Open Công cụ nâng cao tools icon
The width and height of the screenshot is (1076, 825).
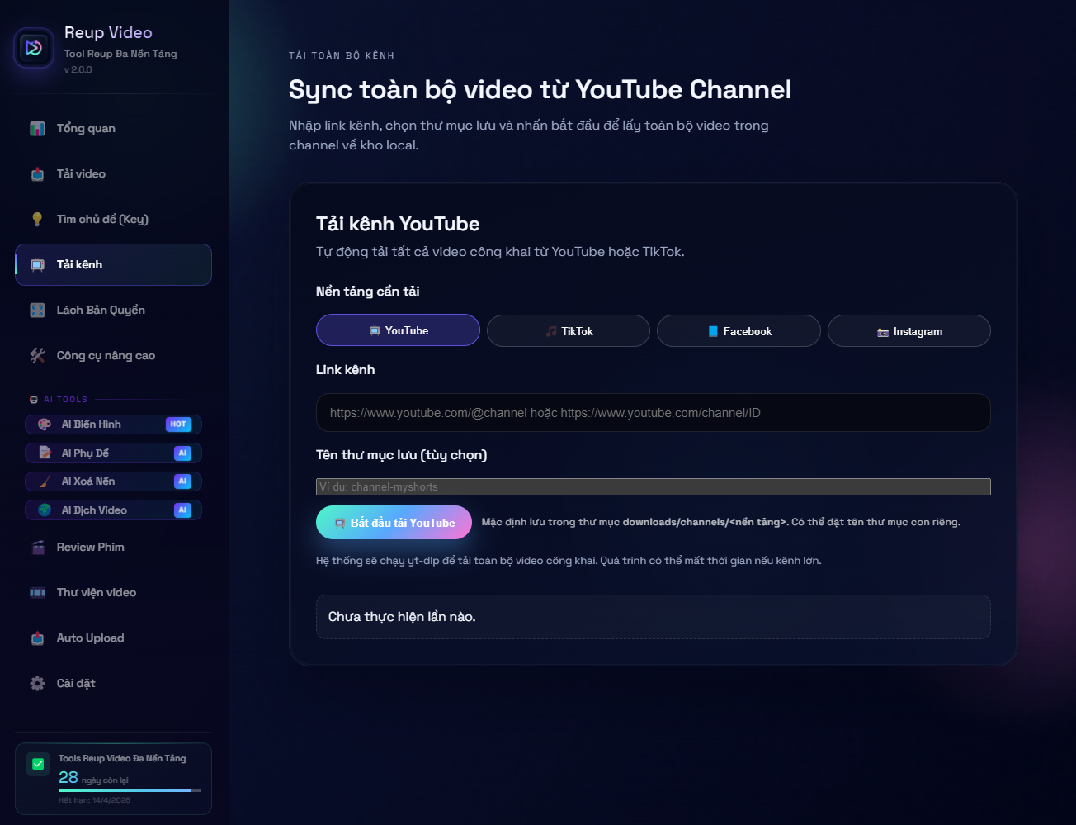click(38, 356)
